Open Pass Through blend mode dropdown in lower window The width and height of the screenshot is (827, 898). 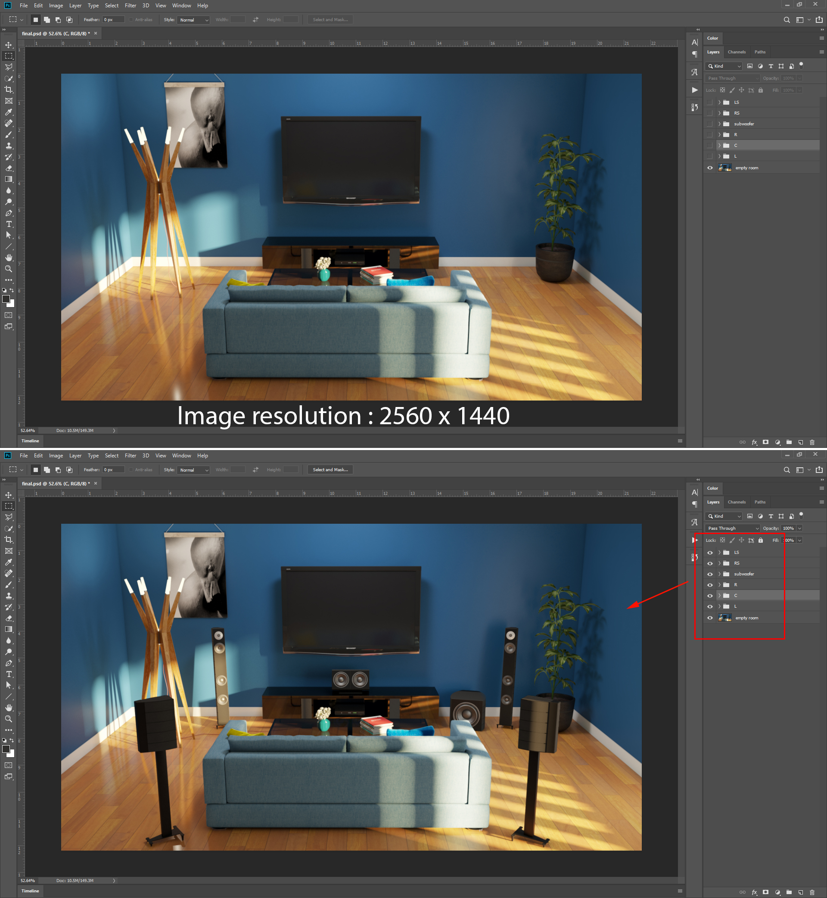[x=733, y=528]
